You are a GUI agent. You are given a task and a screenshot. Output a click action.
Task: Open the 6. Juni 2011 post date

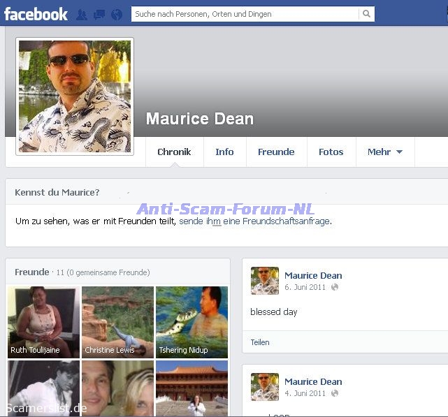pos(305,287)
